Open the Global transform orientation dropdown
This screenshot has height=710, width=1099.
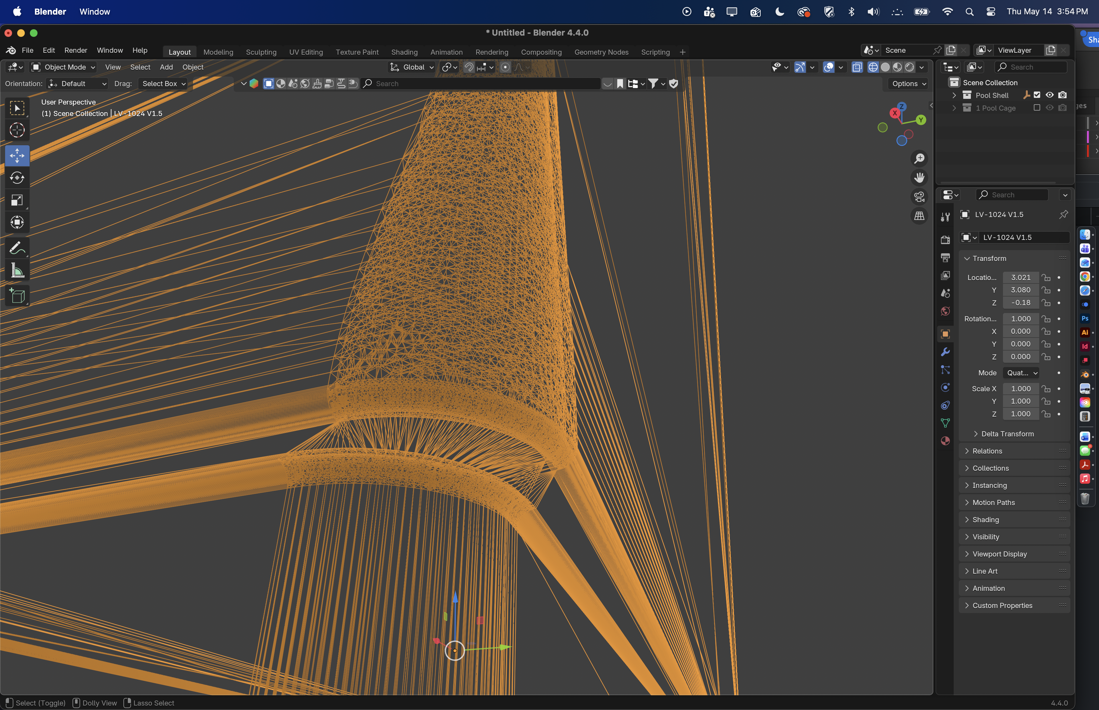coord(412,67)
